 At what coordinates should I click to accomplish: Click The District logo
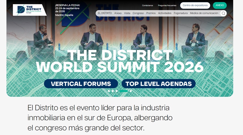[29, 10]
